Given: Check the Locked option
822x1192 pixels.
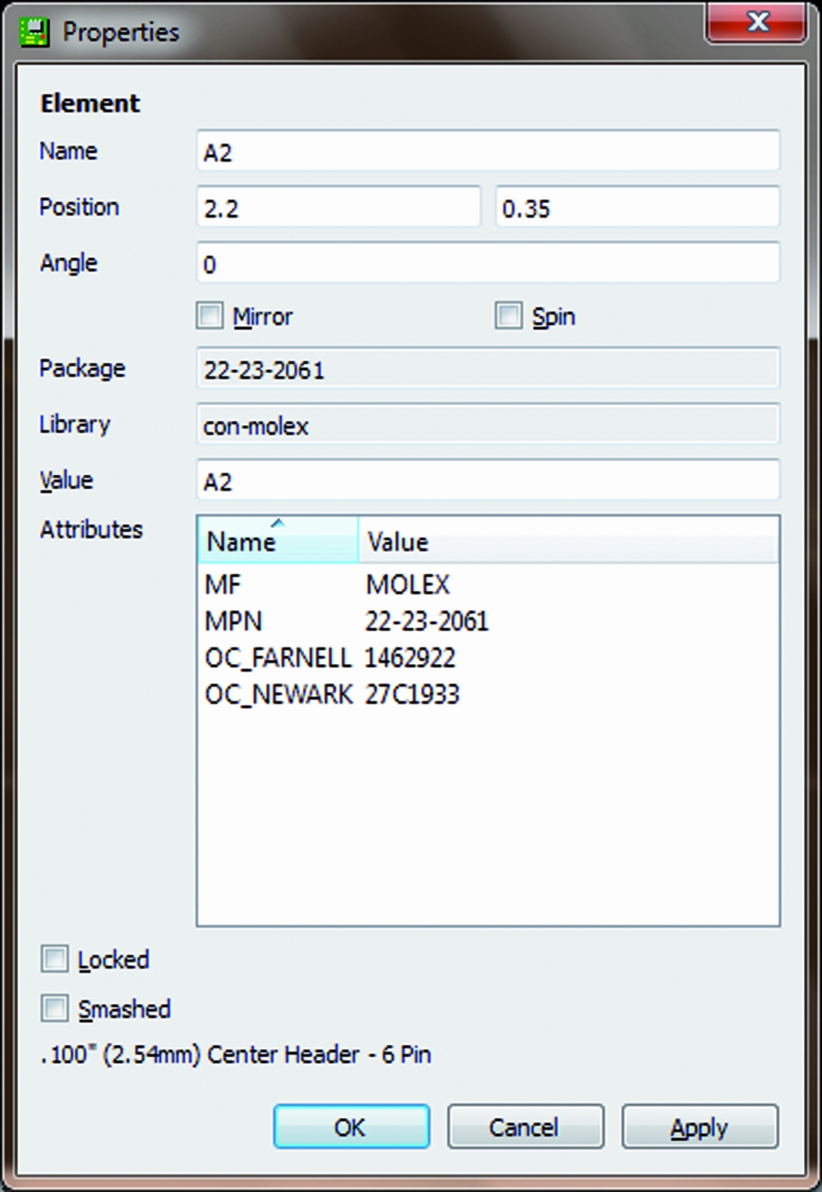Looking at the screenshot, I should tap(55, 959).
